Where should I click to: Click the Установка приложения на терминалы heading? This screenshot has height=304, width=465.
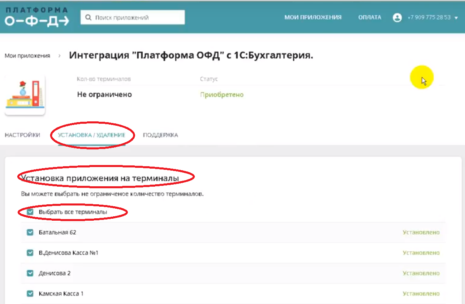point(100,178)
